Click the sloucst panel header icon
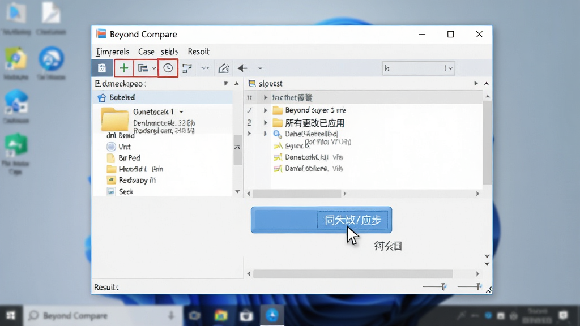 tap(252, 84)
